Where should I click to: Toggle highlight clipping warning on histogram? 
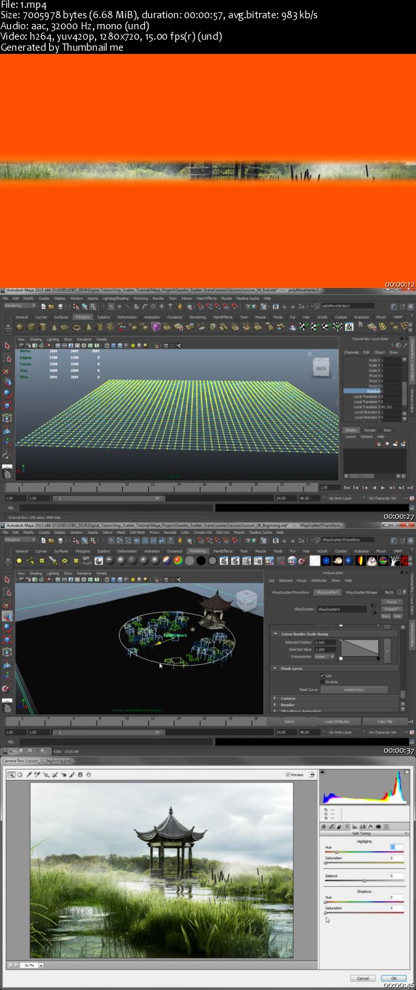tap(407, 772)
